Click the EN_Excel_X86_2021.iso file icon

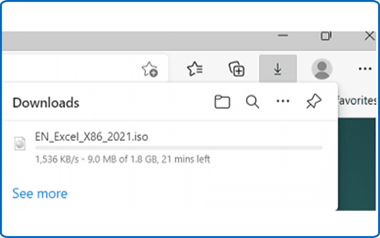click(20, 144)
